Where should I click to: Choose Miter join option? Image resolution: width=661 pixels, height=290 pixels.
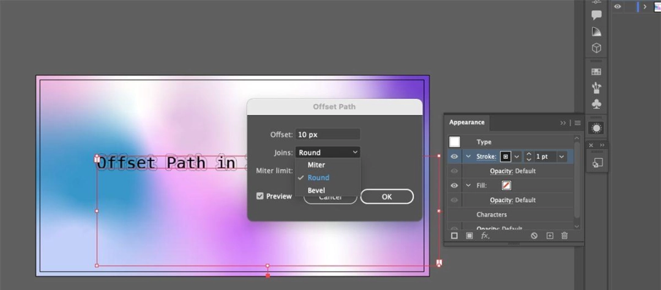[x=327, y=165]
